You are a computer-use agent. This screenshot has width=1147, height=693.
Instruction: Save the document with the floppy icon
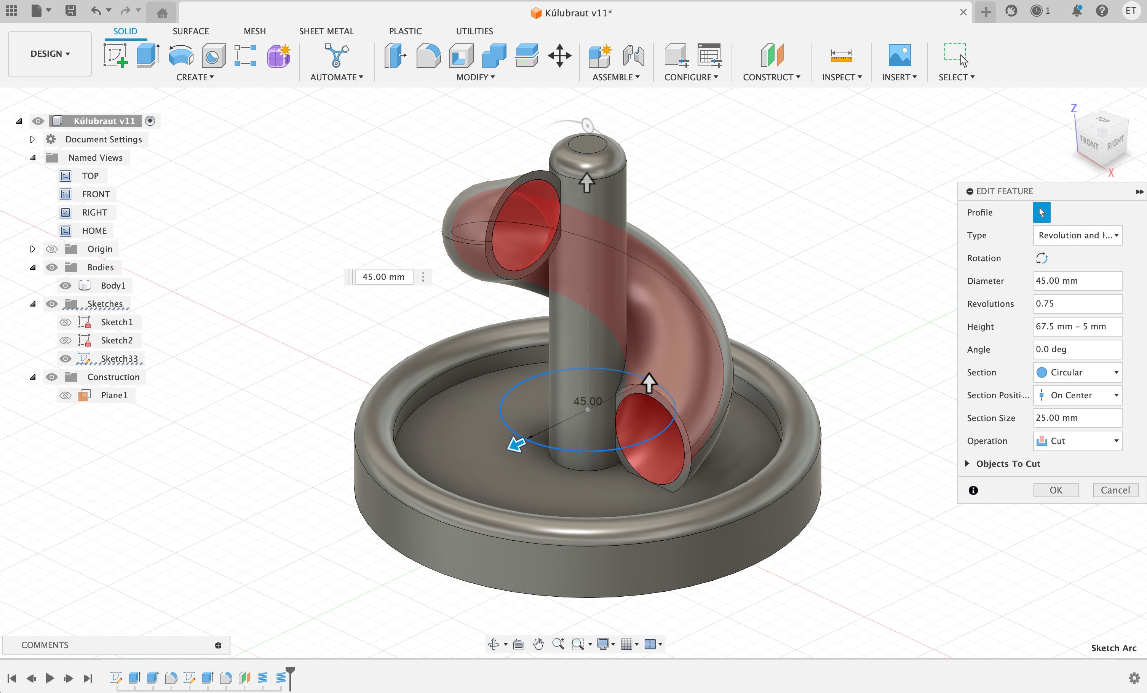[x=71, y=11]
